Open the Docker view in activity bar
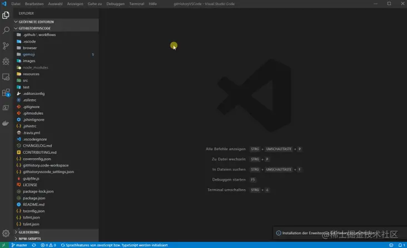 point(6,123)
